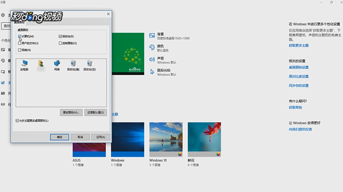Screen dimensions: 343x192
Task: Click the Get help (获取帮助) link
Action: pos(295,108)
